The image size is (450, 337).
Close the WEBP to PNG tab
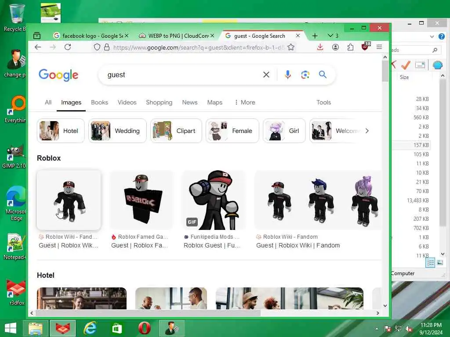[x=212, y=36]
